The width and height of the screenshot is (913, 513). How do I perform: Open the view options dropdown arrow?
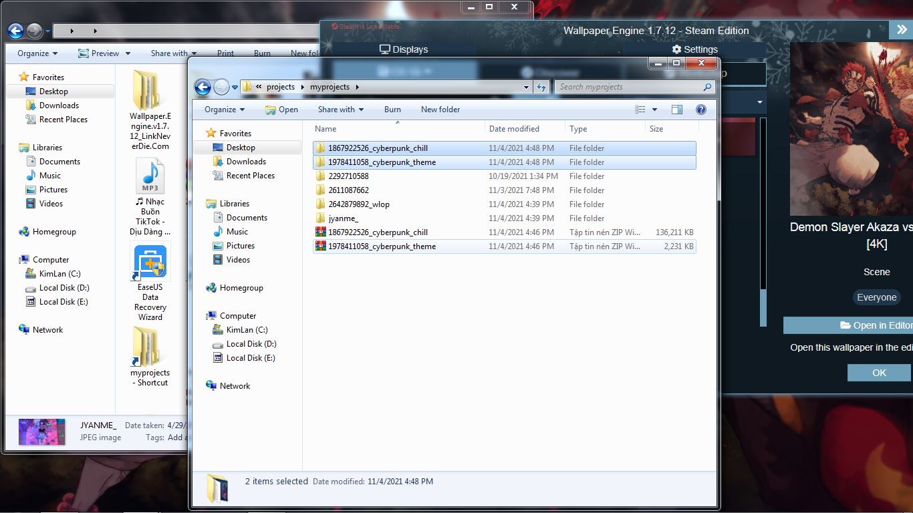click(654, 110)
